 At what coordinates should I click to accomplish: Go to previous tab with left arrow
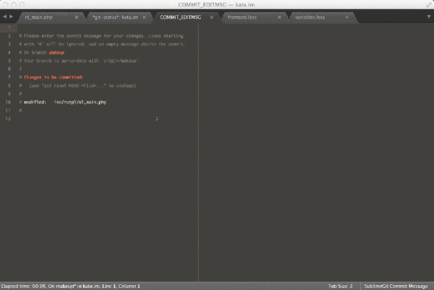pos(5,17)
